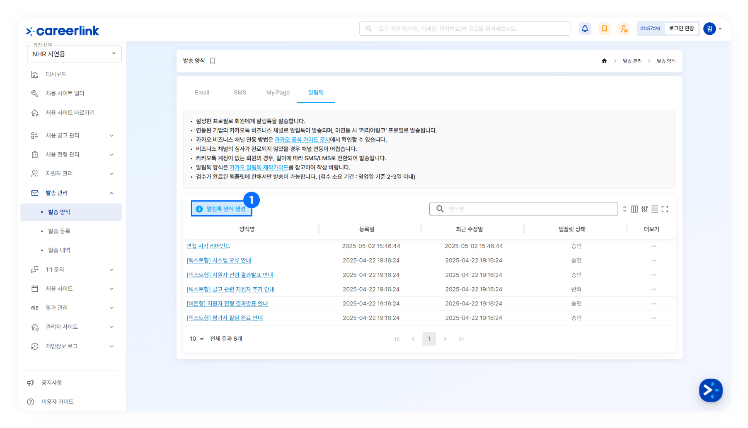Sort by the 최근 수정일 column header
Screen dimensions: 748x428
pyautogui.click(x=469, y=229)
